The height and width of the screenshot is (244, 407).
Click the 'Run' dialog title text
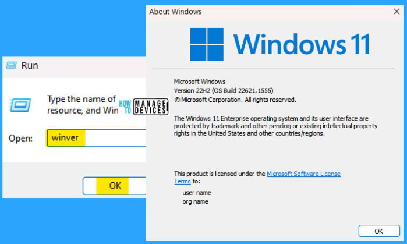coord(30,65)
